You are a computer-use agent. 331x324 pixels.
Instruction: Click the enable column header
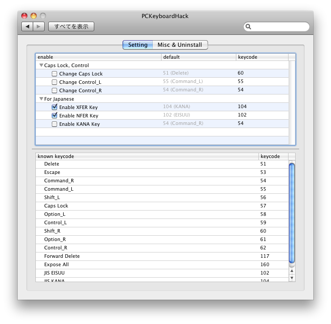98,57
